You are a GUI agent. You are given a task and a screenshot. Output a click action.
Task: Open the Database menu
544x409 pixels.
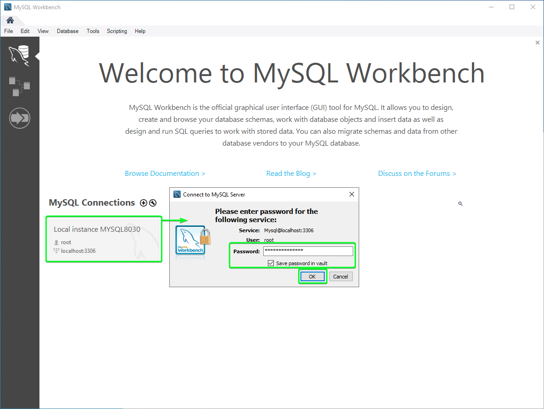67,31
